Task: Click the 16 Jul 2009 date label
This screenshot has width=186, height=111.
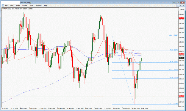Action: [5, 108]
